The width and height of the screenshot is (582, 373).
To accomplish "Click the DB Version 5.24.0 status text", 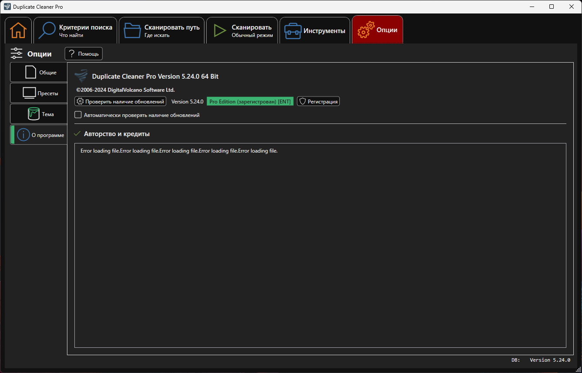I will click(541, 360).
